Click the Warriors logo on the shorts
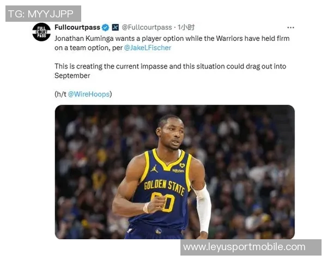327x261 pixels. (x=159, y=231)
